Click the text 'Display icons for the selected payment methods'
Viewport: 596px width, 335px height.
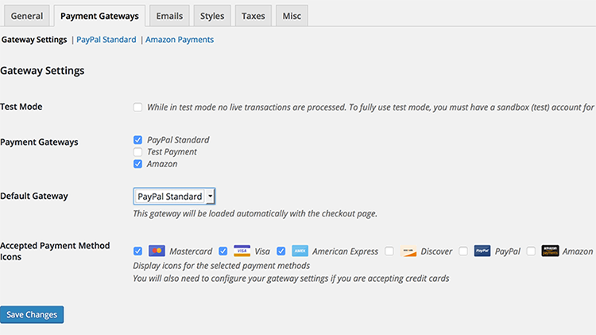221,266
